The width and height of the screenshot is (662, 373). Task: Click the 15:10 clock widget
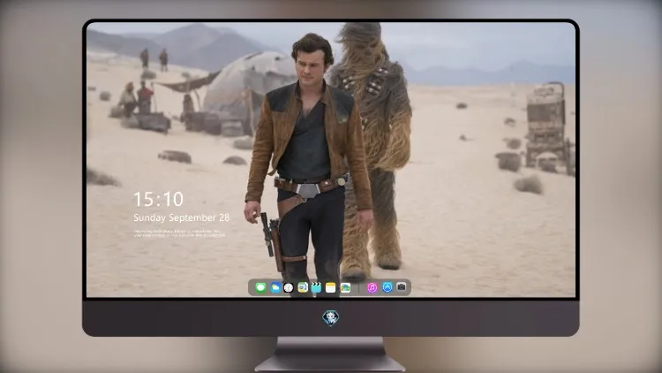[x=158, y=199]
